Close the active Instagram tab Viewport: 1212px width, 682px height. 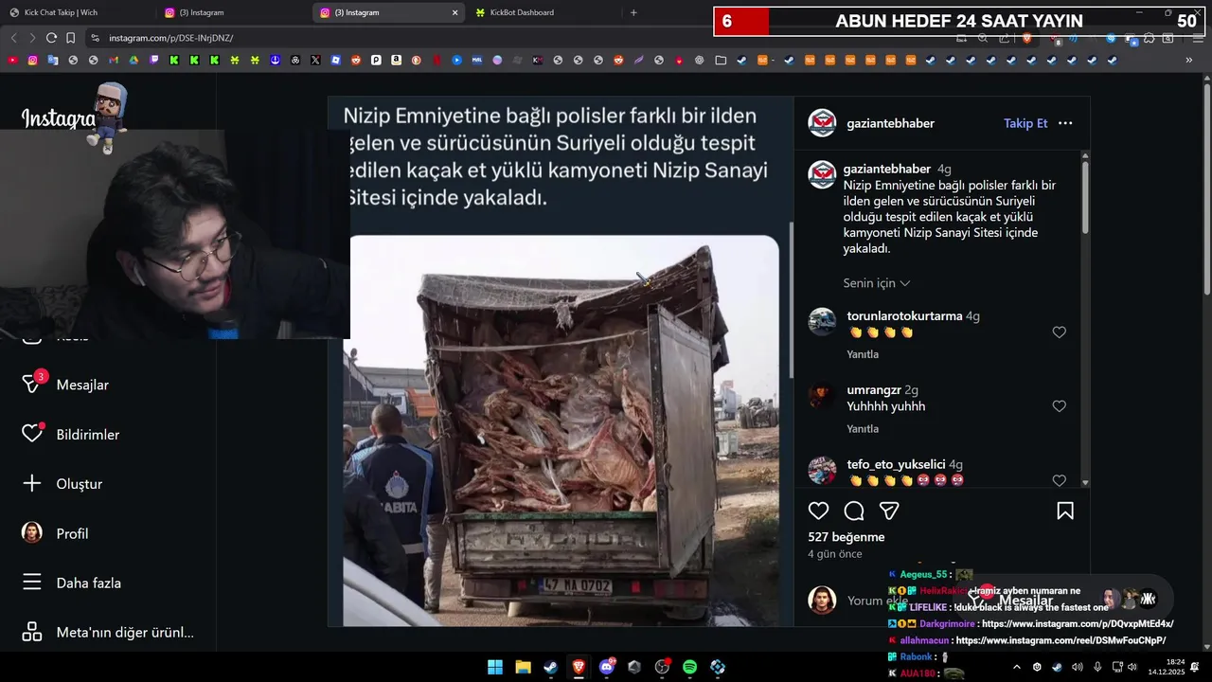(x=454, y=12)
